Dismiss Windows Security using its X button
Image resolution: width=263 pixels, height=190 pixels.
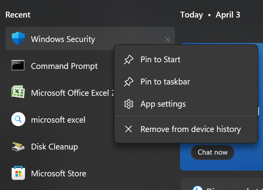click(x=168, y=39)
